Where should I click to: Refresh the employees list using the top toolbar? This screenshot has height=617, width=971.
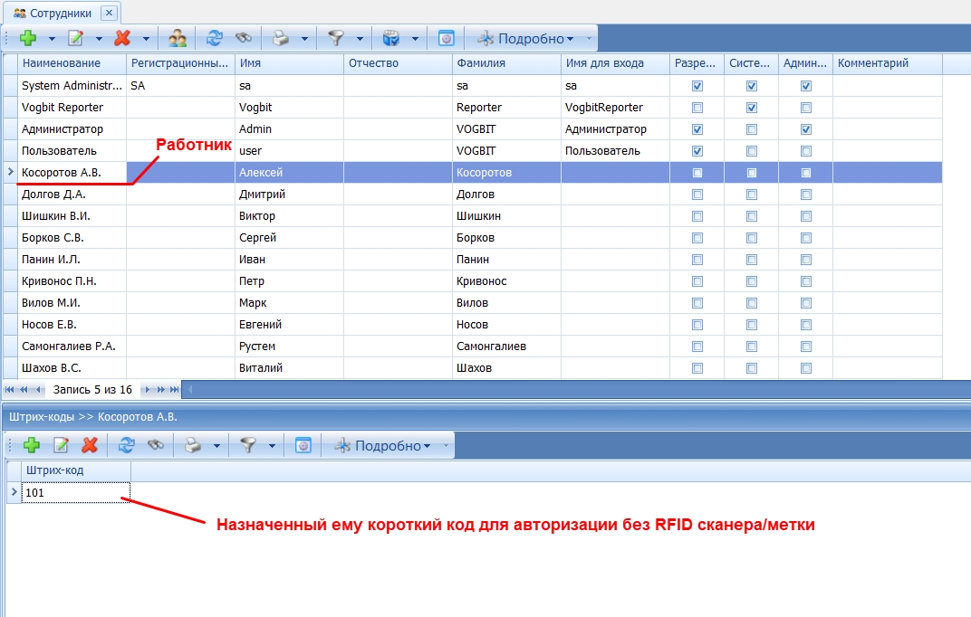point(215,38)
